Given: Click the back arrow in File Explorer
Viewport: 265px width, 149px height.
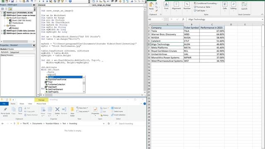Looking at the screenshot, I should (x=2, y=123).
